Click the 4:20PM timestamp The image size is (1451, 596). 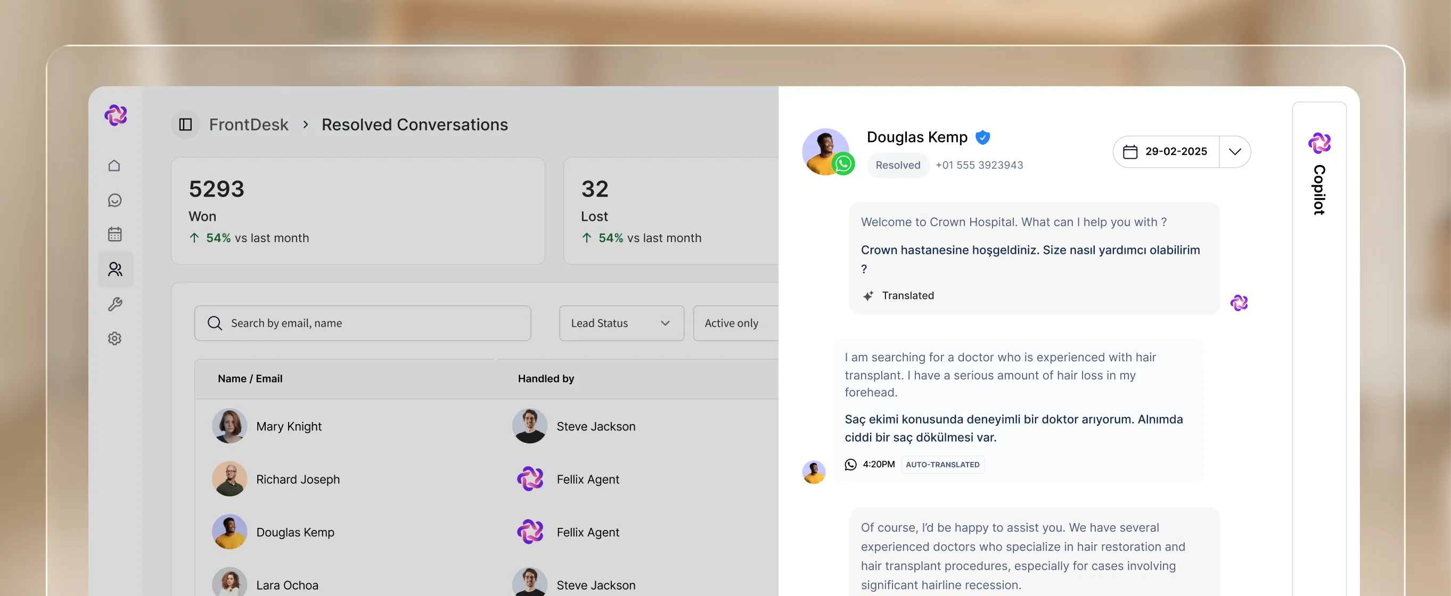click(879, 465)
